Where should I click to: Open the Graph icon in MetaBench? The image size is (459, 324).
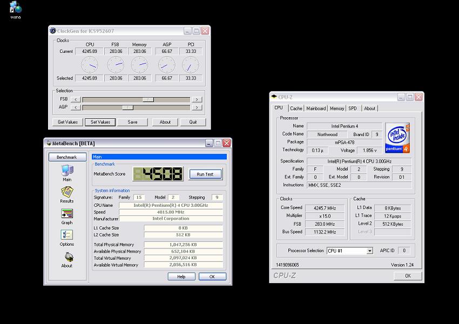[x=67, y=214]
